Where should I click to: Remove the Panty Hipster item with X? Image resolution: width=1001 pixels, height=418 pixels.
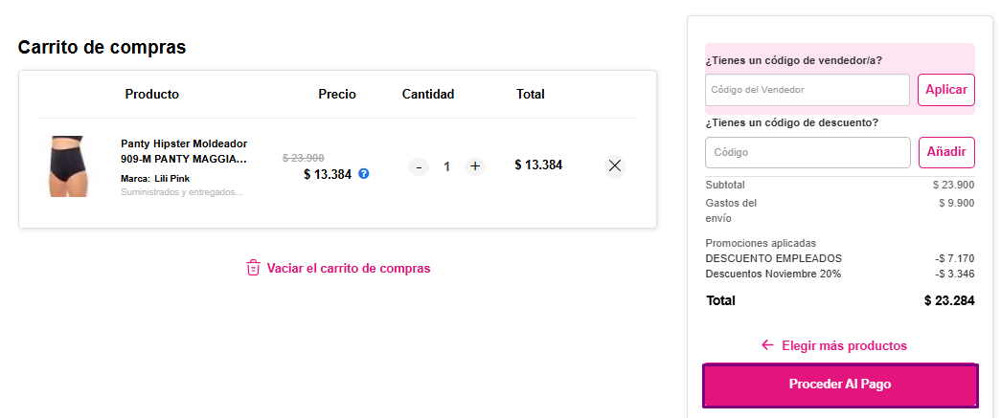(615, 165)
